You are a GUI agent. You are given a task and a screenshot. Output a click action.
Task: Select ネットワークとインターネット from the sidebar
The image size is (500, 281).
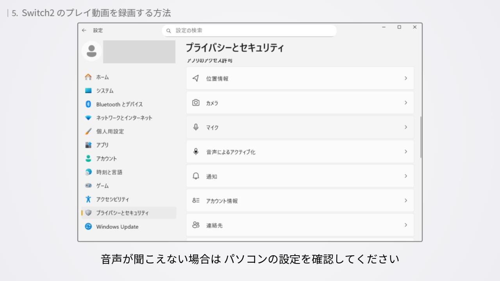124,118
